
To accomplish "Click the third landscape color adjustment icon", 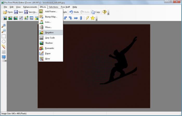I will 16,18.
